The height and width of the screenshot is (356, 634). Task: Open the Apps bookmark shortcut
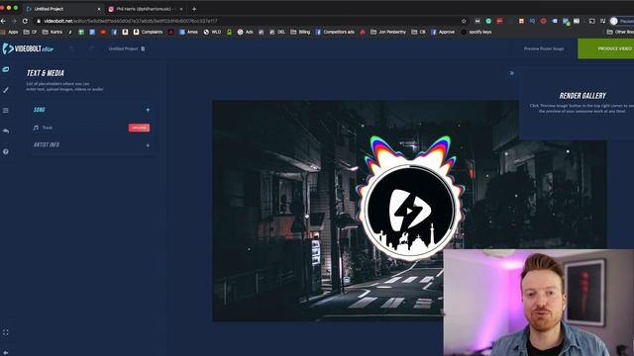click(x=10, y=32)
